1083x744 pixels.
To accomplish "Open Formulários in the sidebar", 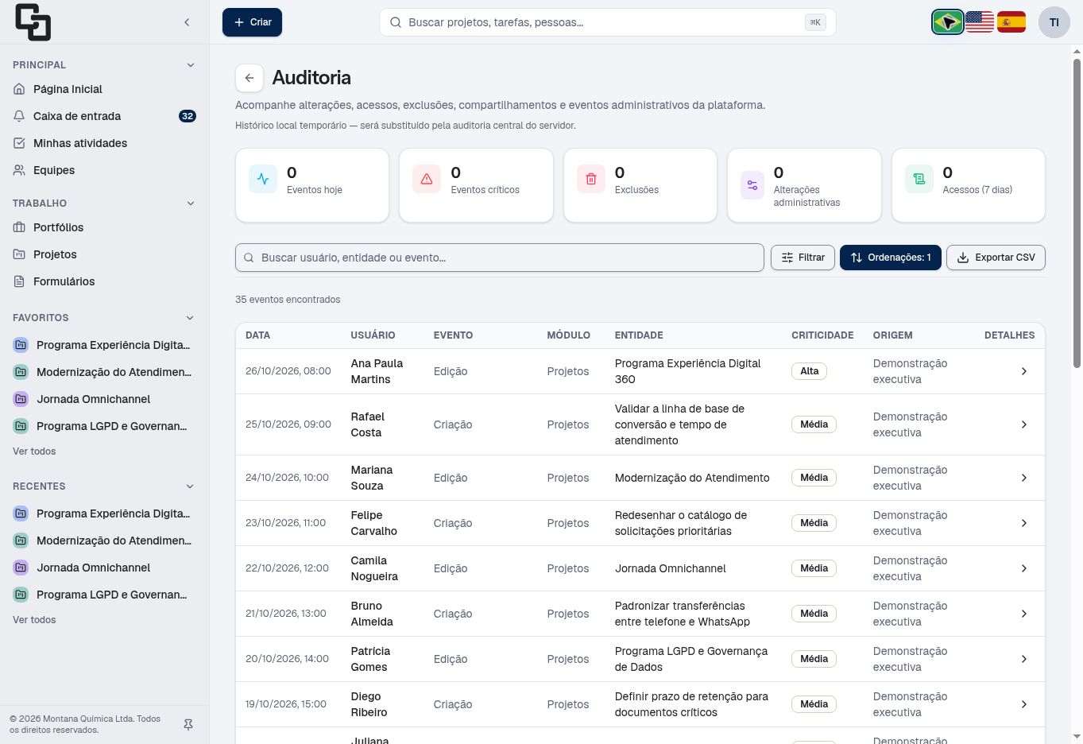I will (x=104, y=281).
